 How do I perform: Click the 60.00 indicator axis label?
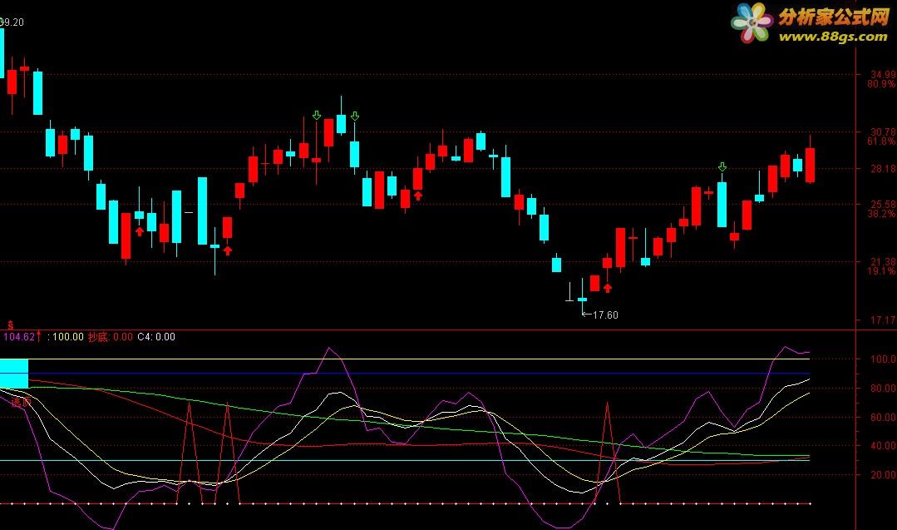tap(883, 417)
